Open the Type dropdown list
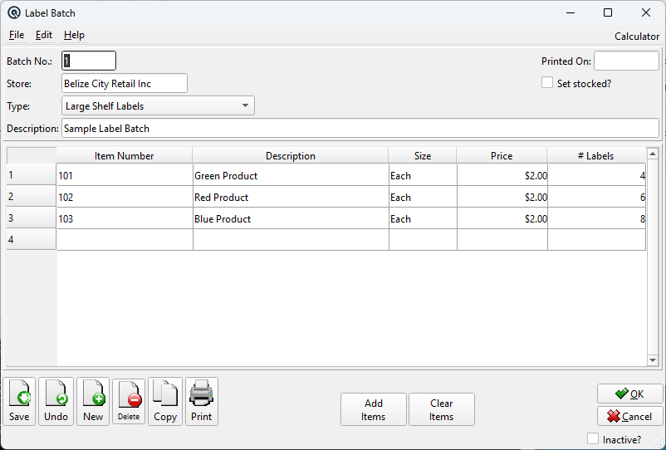Screen dimensions: 666x450 tap(158, 105)
